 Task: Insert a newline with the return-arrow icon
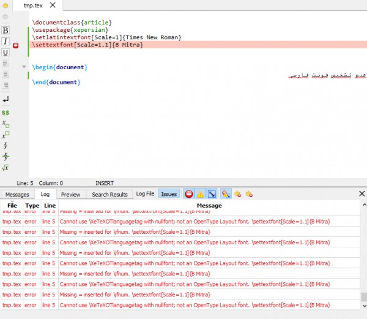(x=6, y=99)
